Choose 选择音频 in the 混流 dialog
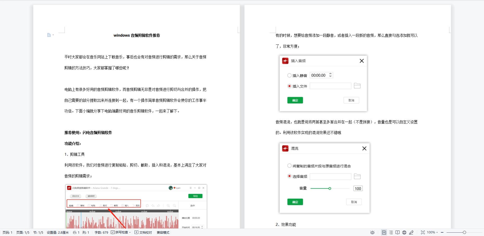The width and height of the screenshot is (484, 236). [x=289, y=176]
